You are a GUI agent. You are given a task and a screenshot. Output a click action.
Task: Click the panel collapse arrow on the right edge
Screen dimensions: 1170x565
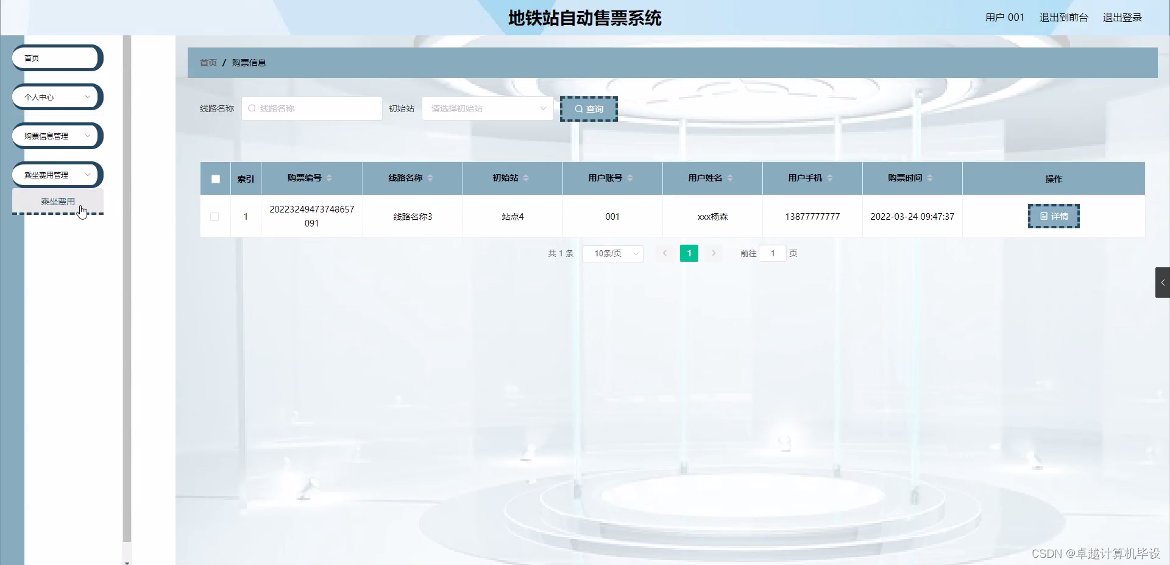pyautogui.click(x=1163, y=282)
